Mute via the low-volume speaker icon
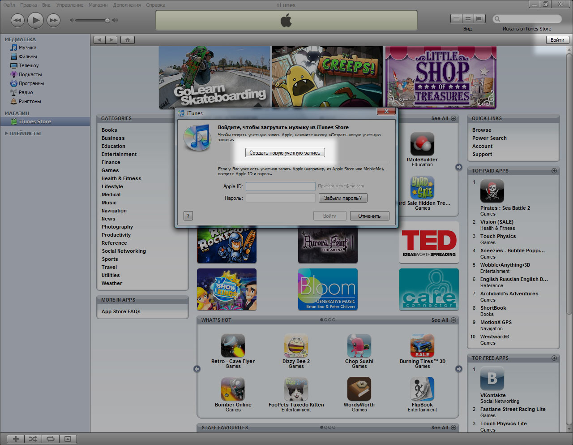 click(x=72, y=20)
